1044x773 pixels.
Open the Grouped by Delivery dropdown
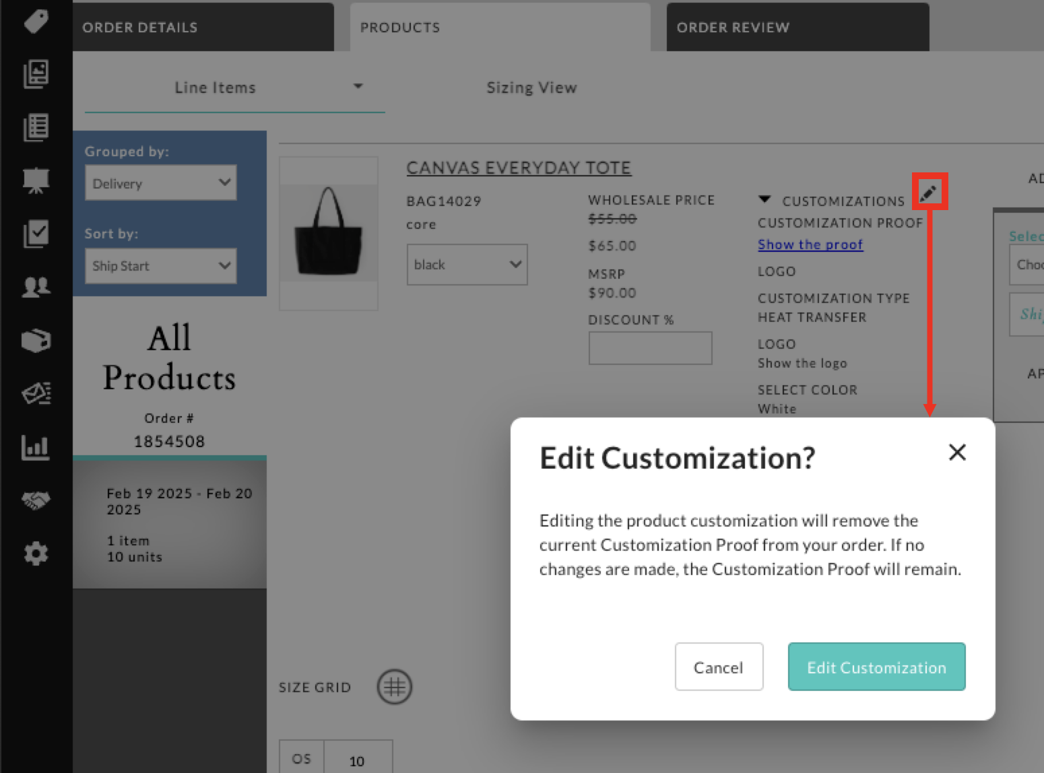(x=161, y=183)
